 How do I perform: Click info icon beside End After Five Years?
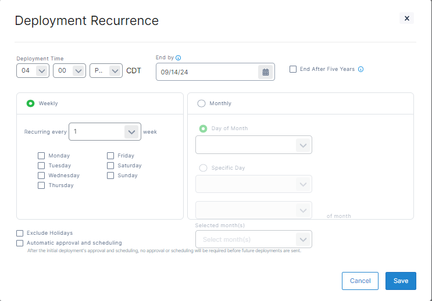[360, 69]
